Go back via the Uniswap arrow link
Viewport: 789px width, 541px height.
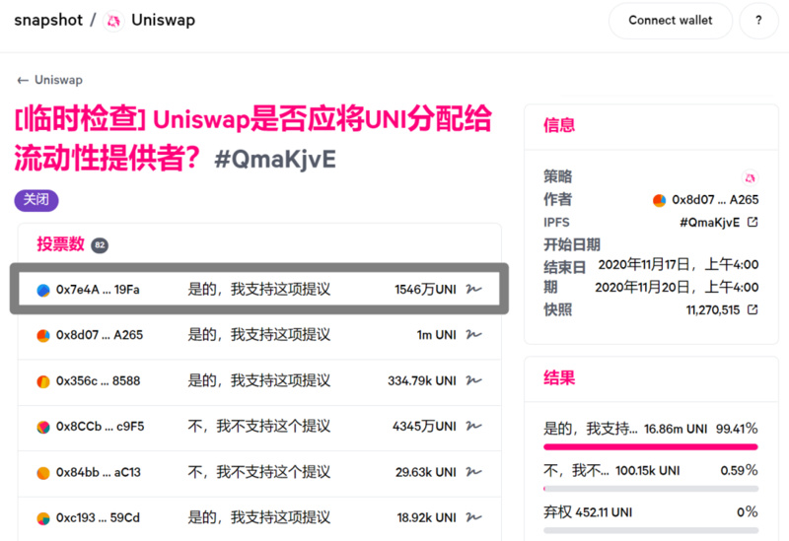pos(50,80)
